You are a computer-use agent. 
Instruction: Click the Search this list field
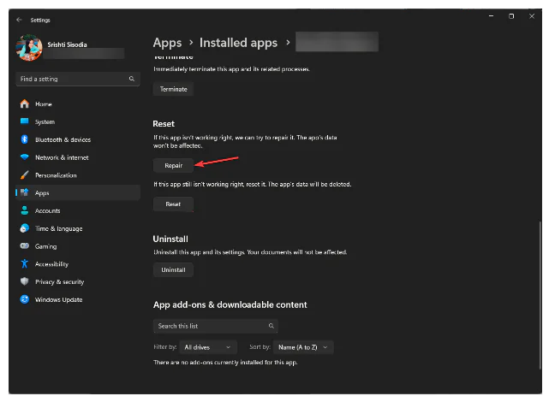point(216,326)
